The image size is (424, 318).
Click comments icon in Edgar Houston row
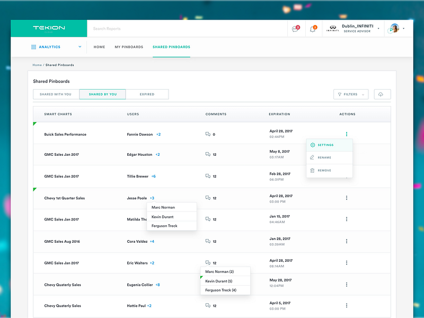tap(208, 154)
